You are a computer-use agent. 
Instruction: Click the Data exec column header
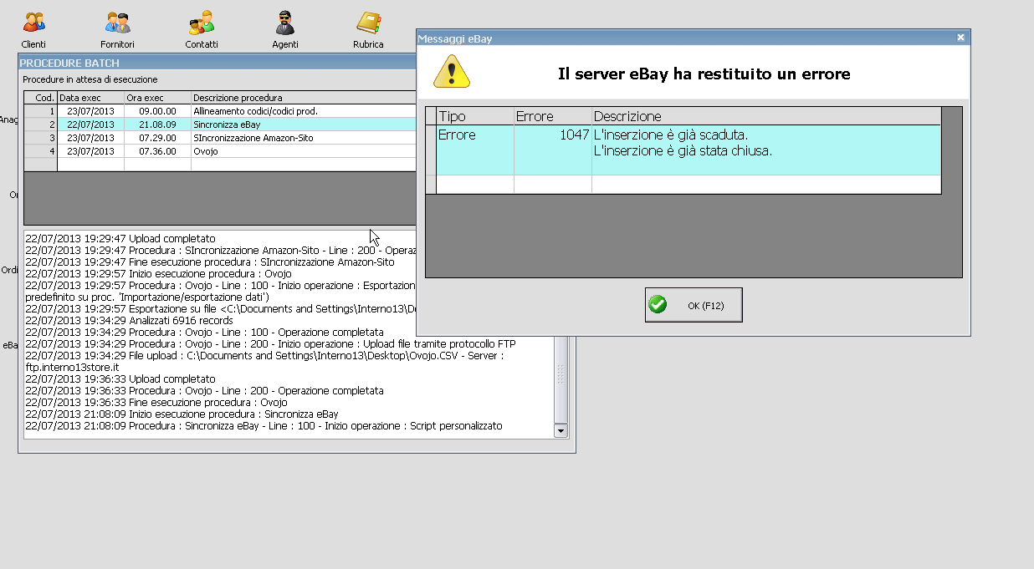pyautogui.click(x=90, y=98)
